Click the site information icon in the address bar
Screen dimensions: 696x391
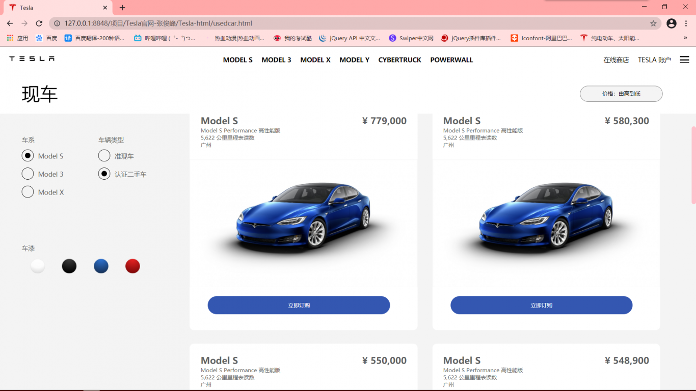pyautogui.click(x=57, y=23)
